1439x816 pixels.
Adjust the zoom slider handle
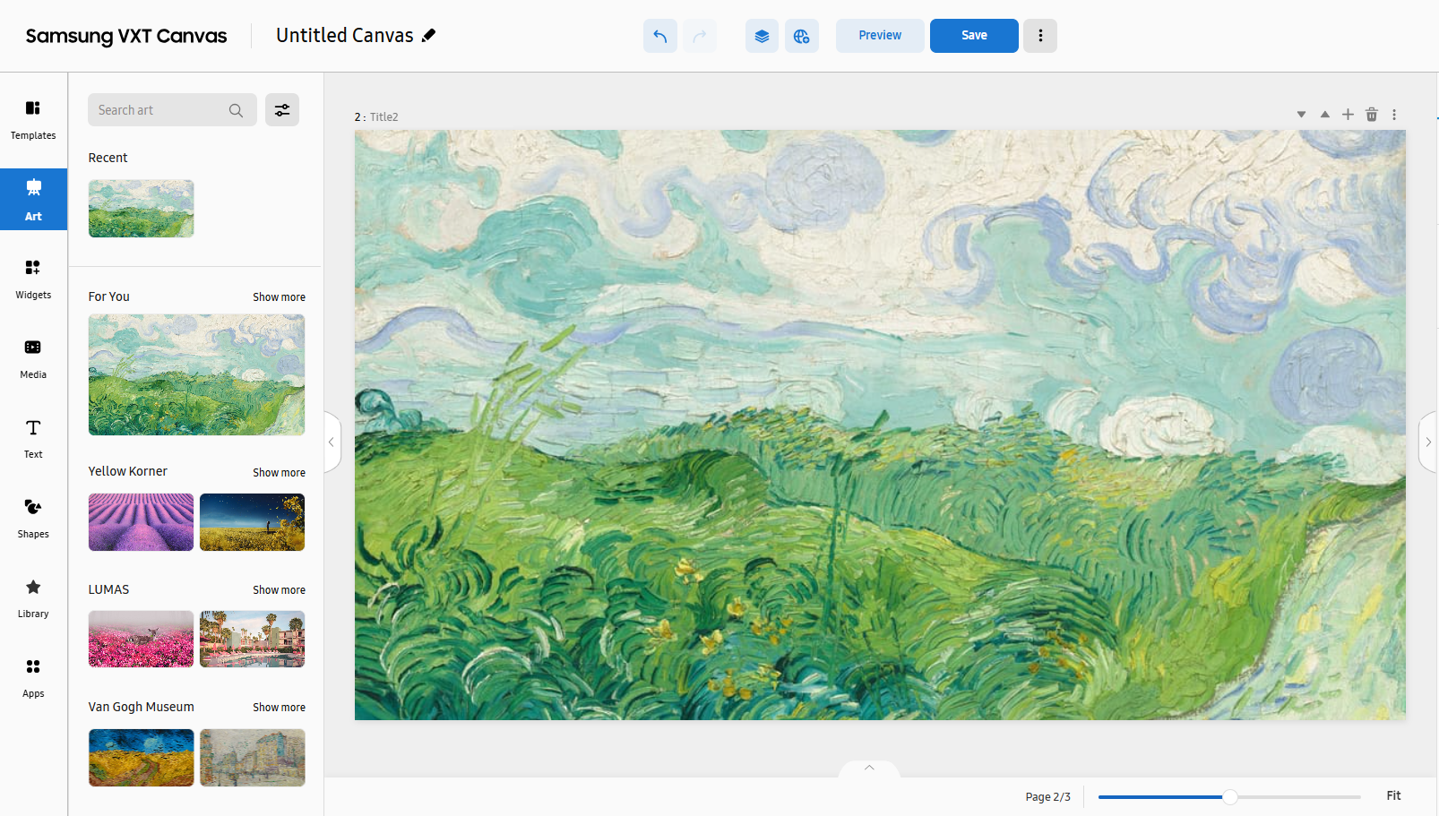pyautogui.click(x=1230, y=796)
